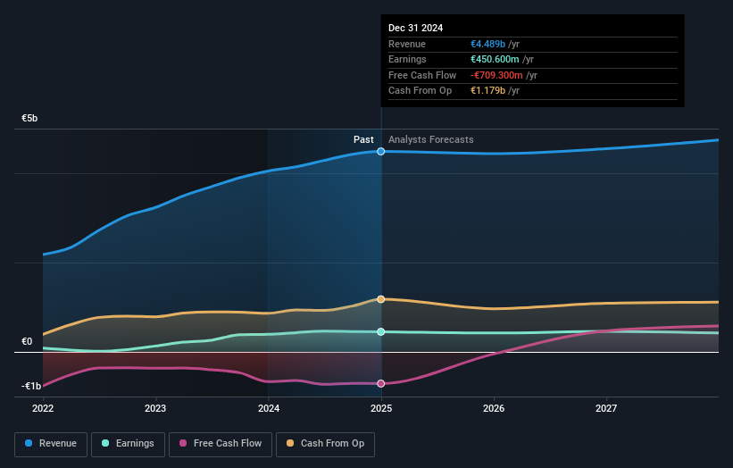The width and height of the screenshot is (733, 468).
Task: Click the €450.600m earnings value
Action: [x=495, y=59]
